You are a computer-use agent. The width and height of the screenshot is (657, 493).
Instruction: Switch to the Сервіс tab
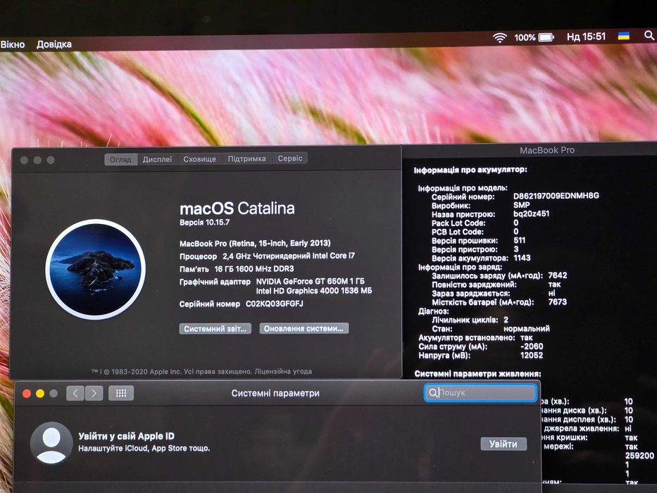pos(290,158)
